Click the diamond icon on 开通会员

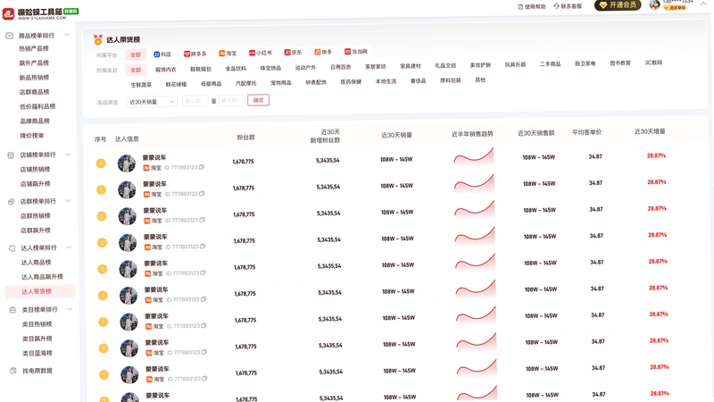click(603, 5)
